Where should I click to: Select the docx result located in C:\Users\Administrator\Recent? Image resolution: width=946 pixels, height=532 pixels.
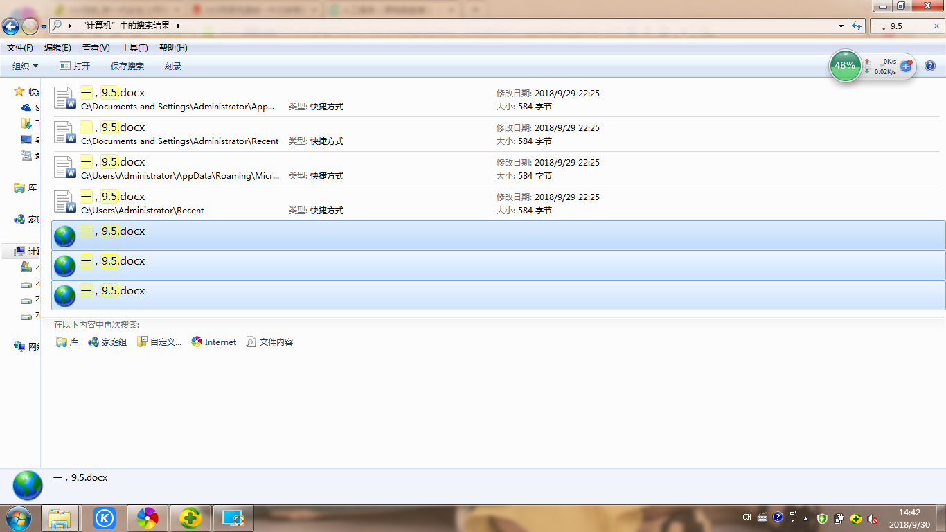coord(499,204)
